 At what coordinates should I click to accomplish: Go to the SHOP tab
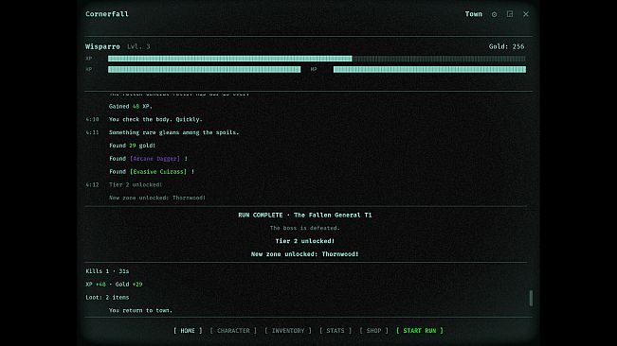click(373, 331)
